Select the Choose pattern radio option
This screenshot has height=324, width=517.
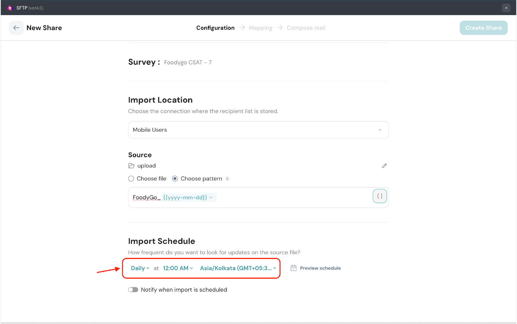(175, 179)
